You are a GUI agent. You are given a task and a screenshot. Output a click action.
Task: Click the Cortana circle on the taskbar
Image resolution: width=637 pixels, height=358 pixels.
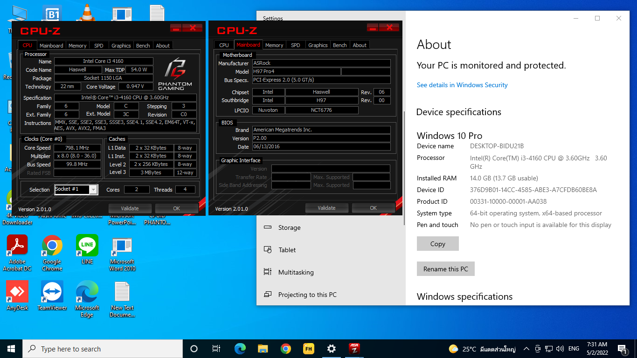[x=194, y=349]
